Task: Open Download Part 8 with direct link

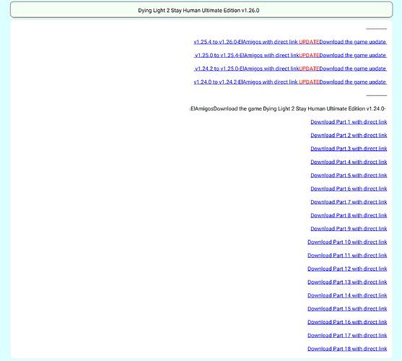Action: click(349, 215)
